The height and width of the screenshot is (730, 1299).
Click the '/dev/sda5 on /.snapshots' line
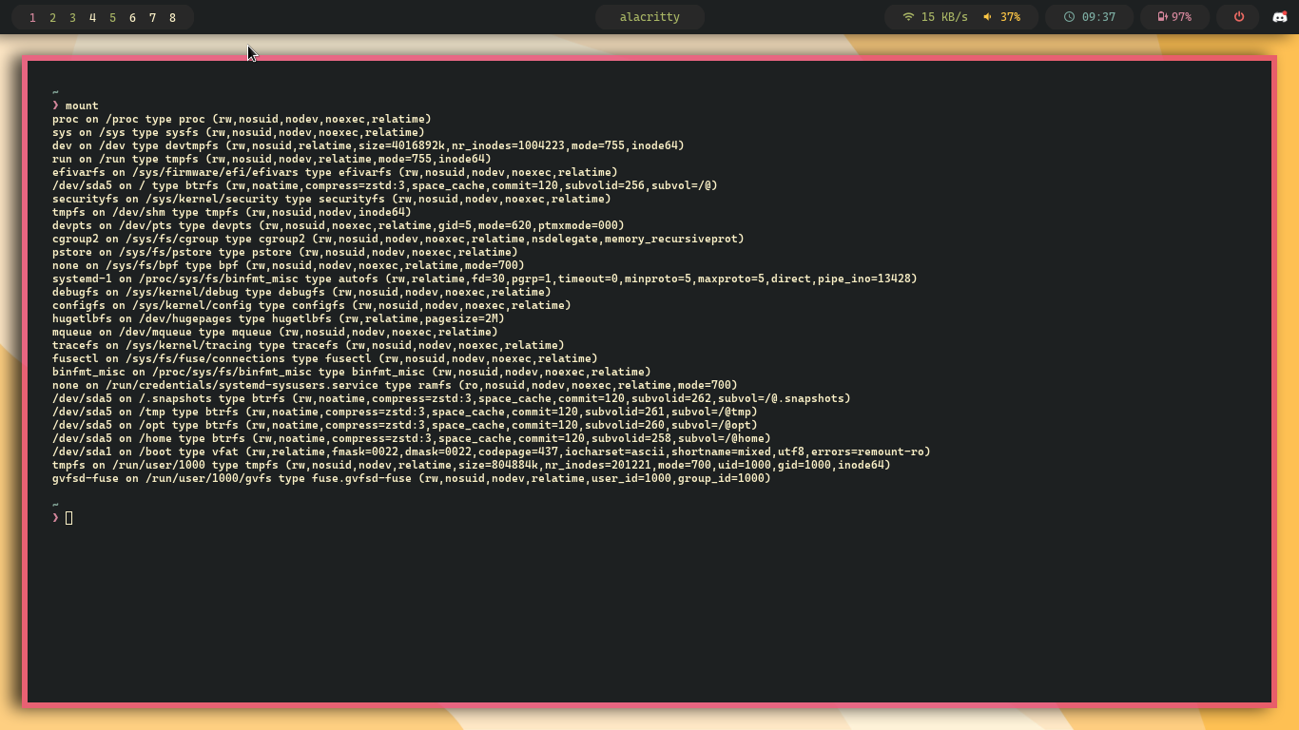pyautogui.click(x=452, y=398)
